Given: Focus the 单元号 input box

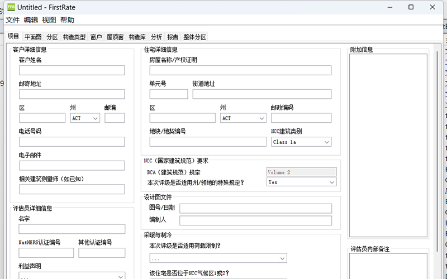Looking at the screenshot, I should pyautogui.click(x=169, y=94).
